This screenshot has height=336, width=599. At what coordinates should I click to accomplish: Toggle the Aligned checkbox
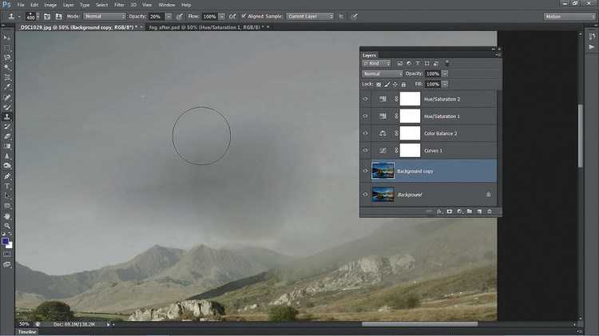click(x=244, y=16)
